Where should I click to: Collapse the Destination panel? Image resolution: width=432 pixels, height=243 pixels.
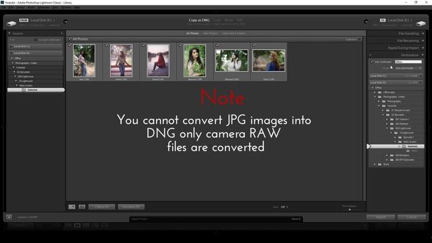point(423,55)
